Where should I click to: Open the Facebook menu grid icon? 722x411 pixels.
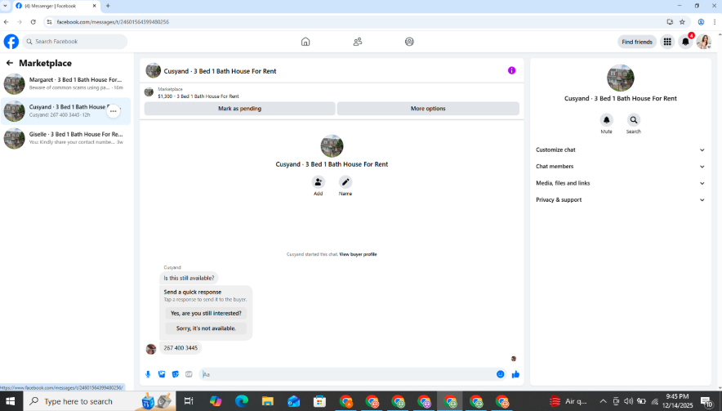667,42
